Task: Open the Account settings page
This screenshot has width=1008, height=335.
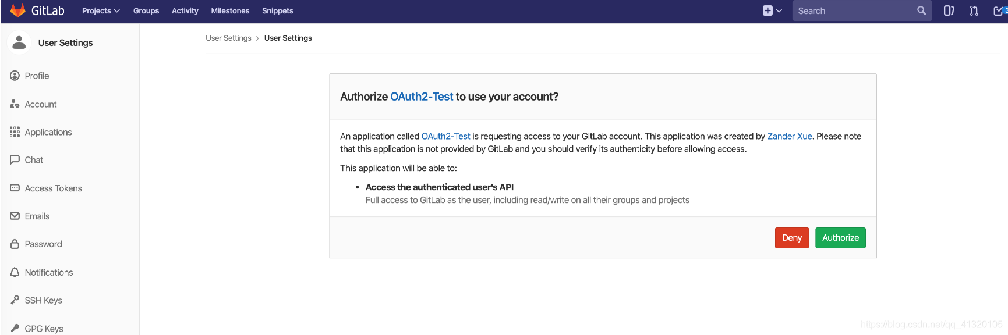Action: click(41, 104)
